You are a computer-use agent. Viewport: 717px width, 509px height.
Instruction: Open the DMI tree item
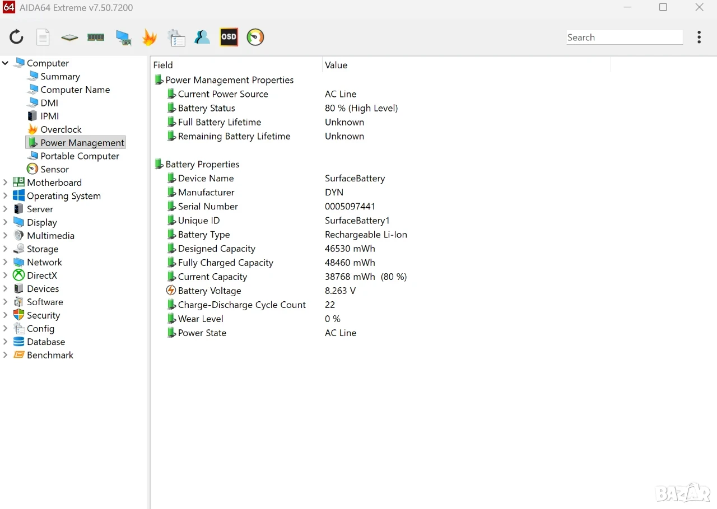(x=49, y=103)
